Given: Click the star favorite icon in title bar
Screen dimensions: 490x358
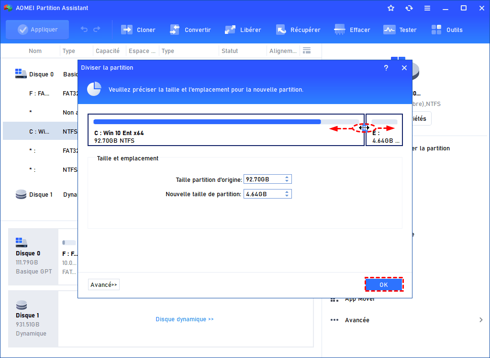Looking at the screenshot, I should 391,8.
